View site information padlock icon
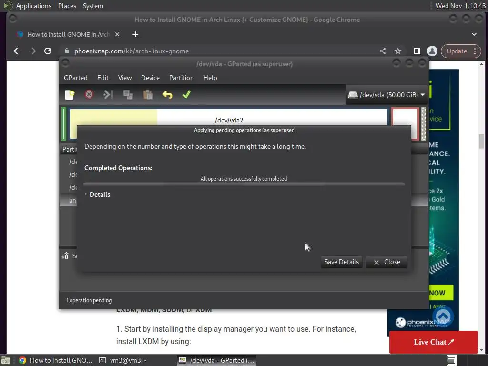The height and width of the screenshot is (366, 488). click(66, 51)
